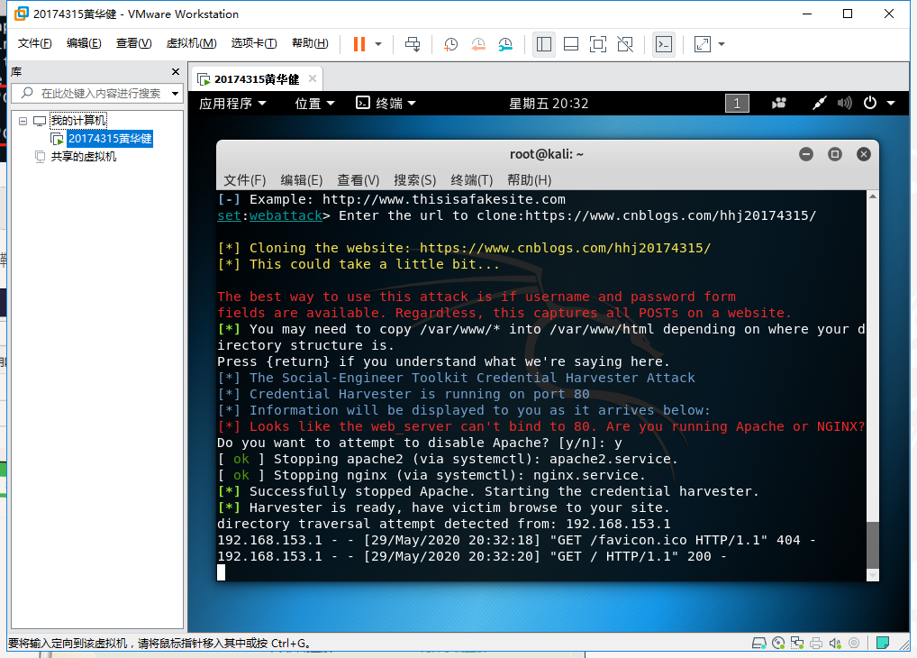Open the terminal 编辑(E) menu
The image size is (917, 658).
click(x=301, y=179)
